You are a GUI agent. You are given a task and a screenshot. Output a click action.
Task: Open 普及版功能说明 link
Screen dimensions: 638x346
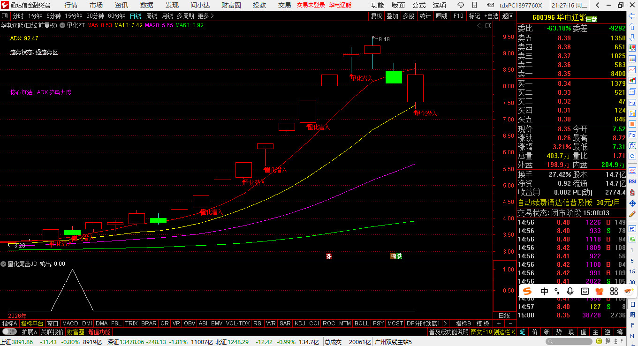point(449,331)
